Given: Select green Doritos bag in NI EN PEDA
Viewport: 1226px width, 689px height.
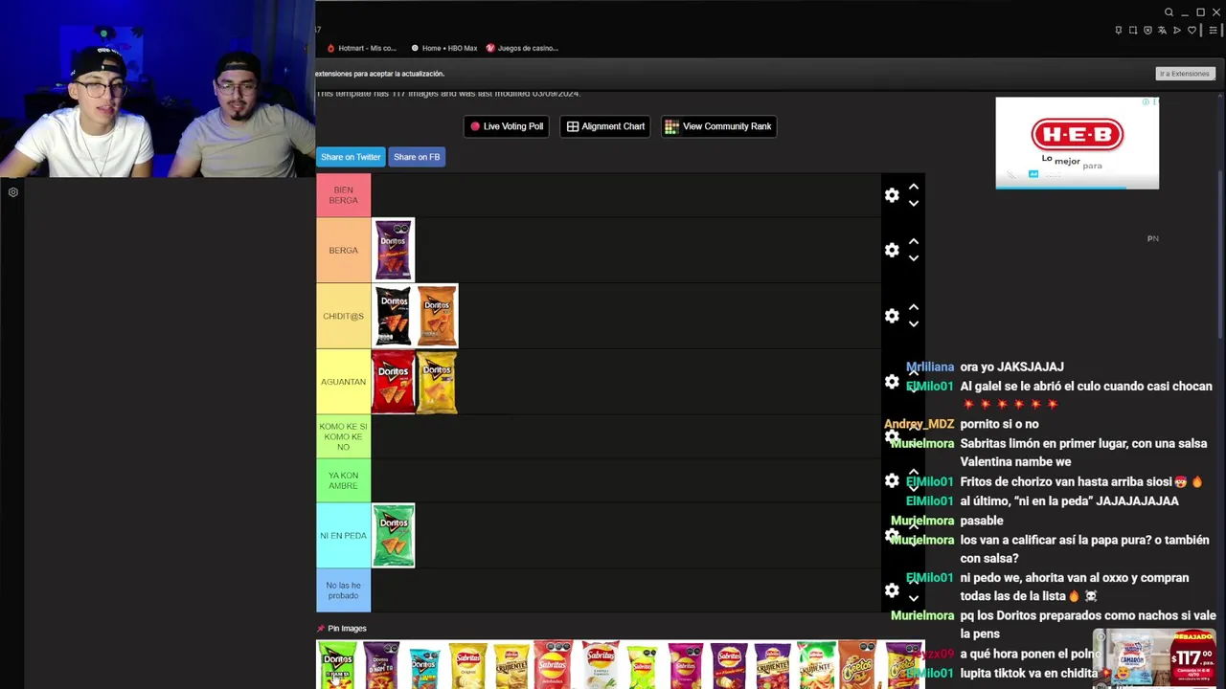Looking at the screenshot, I should click(394, 536).
